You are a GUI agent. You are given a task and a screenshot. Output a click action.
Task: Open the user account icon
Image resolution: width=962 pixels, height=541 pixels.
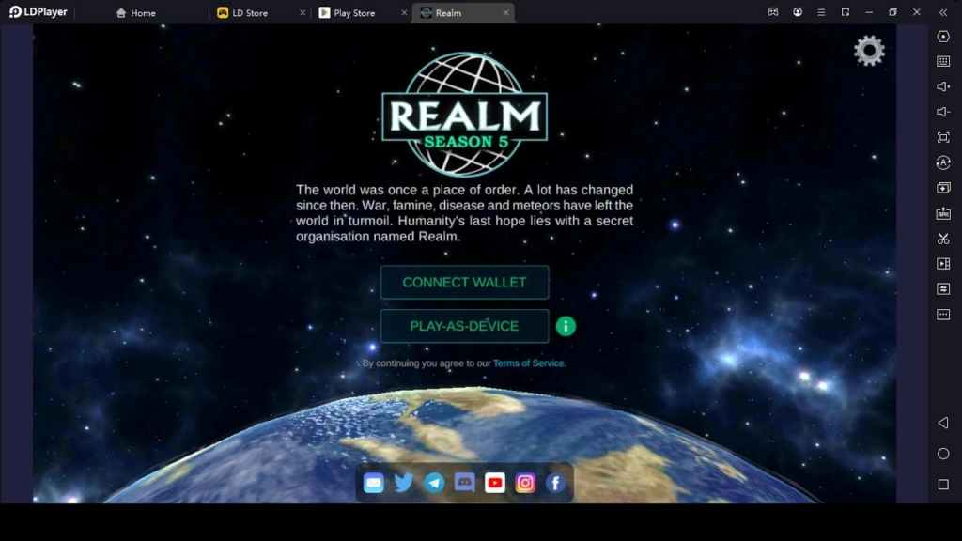[798, 12]
